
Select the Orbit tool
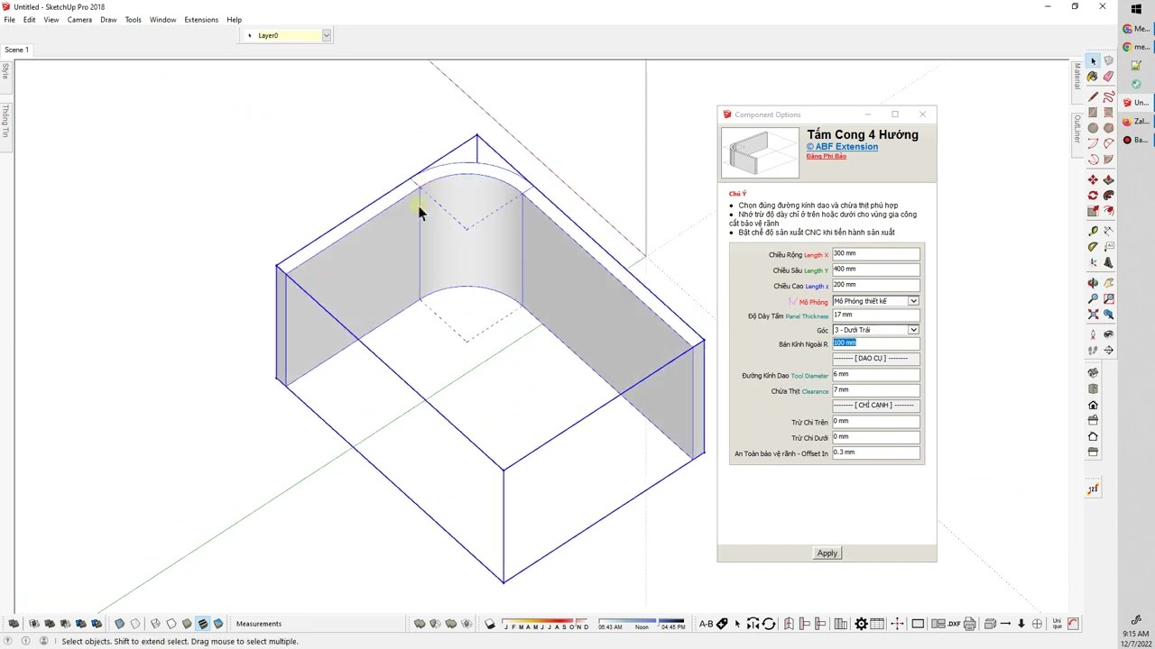[1093, 283]
